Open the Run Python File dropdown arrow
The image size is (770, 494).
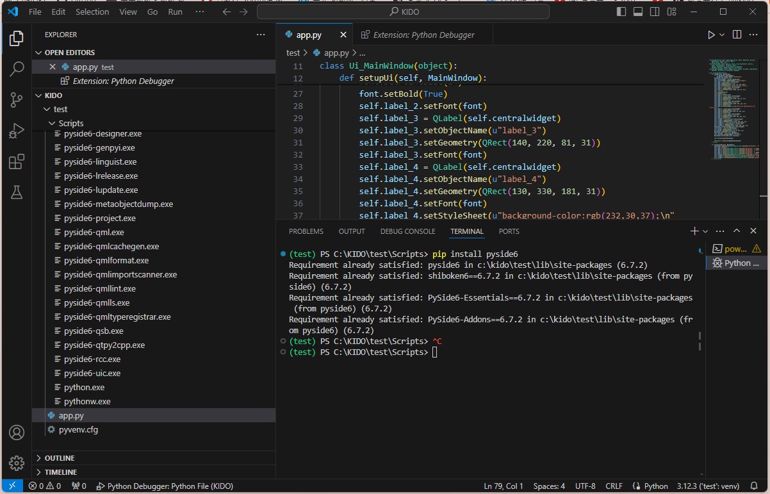pos(722,35)
